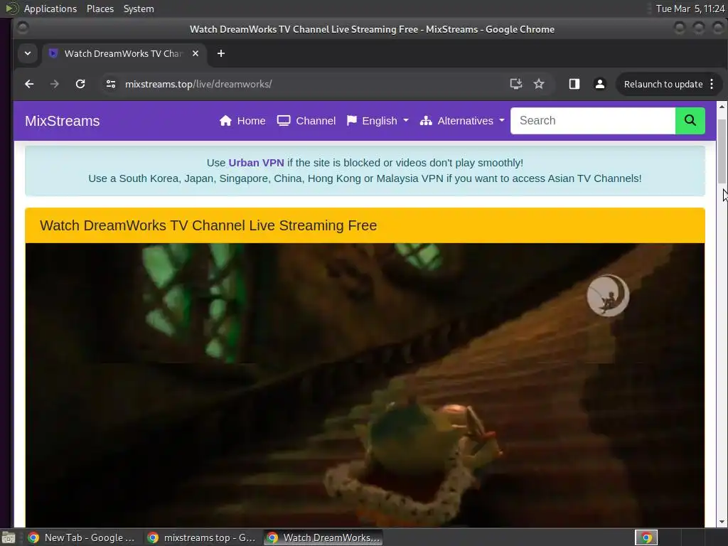
Task: Click the window menu button in Chrome titlebar
Action: 22,28
